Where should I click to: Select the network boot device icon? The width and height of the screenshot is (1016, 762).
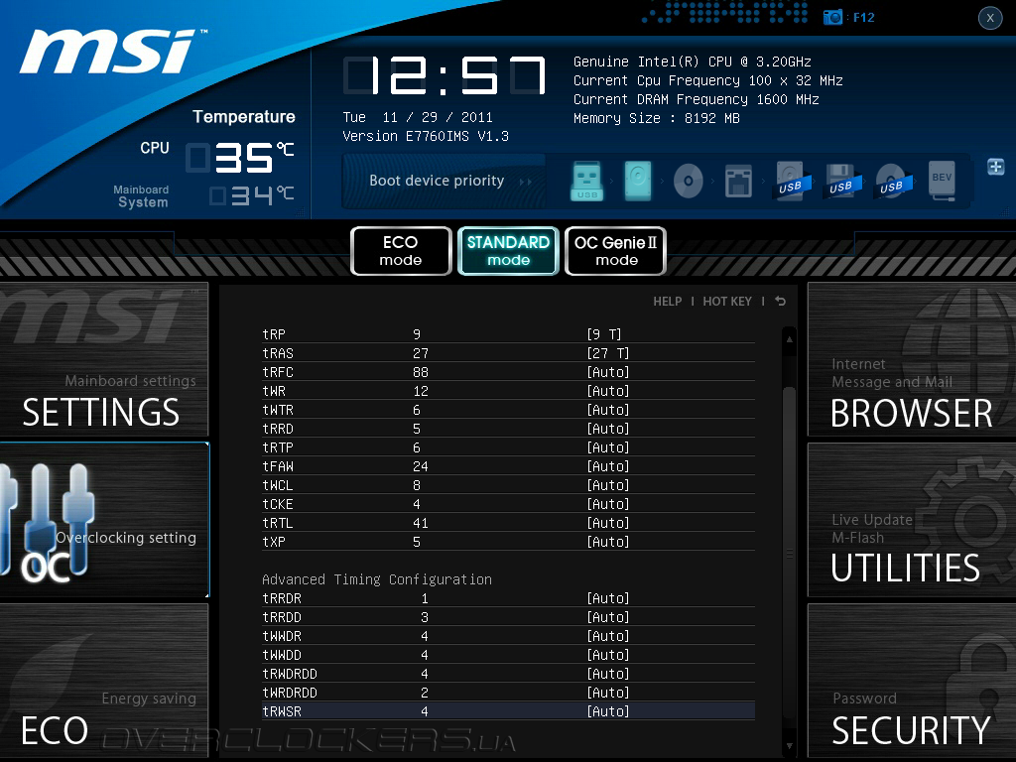(x=738, y=181)
